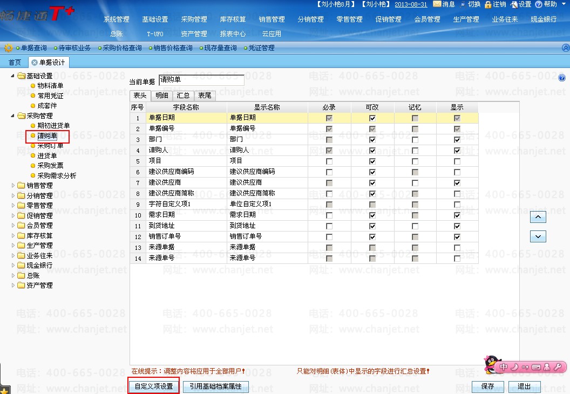Expand the 零售管理 tree node arrow
Image resolution: width=570 pixels, height=394 pixels.
(x=13, y=205)
